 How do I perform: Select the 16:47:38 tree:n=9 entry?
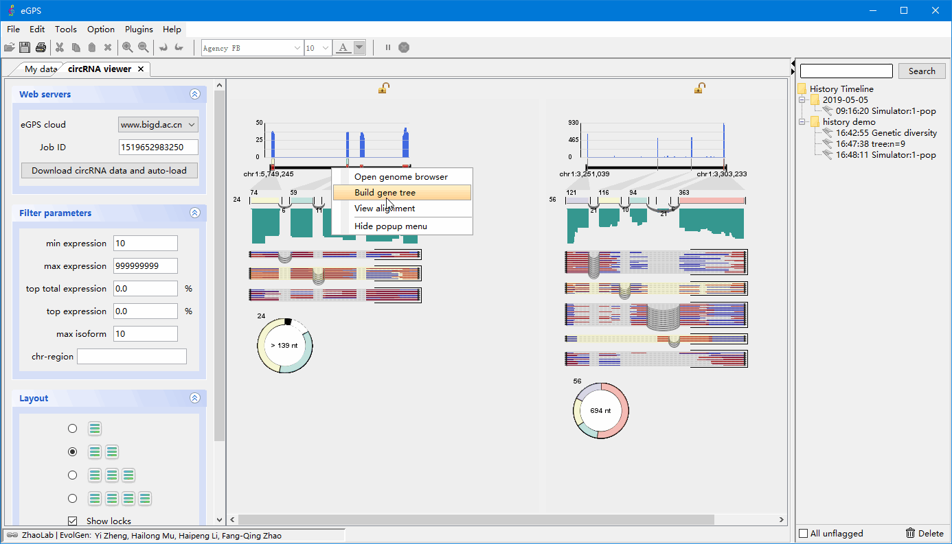pyautogui.click(x=870, y=144)
